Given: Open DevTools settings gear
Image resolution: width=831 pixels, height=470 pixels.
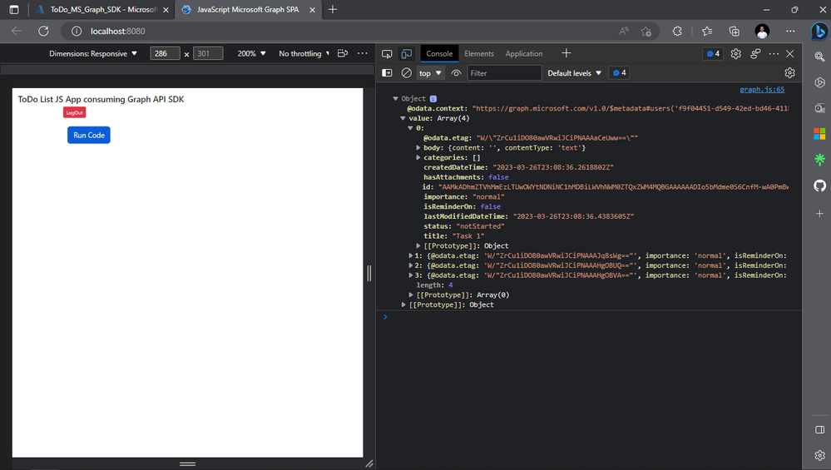Looking at the screenshot, I should (x=735, y=53).
